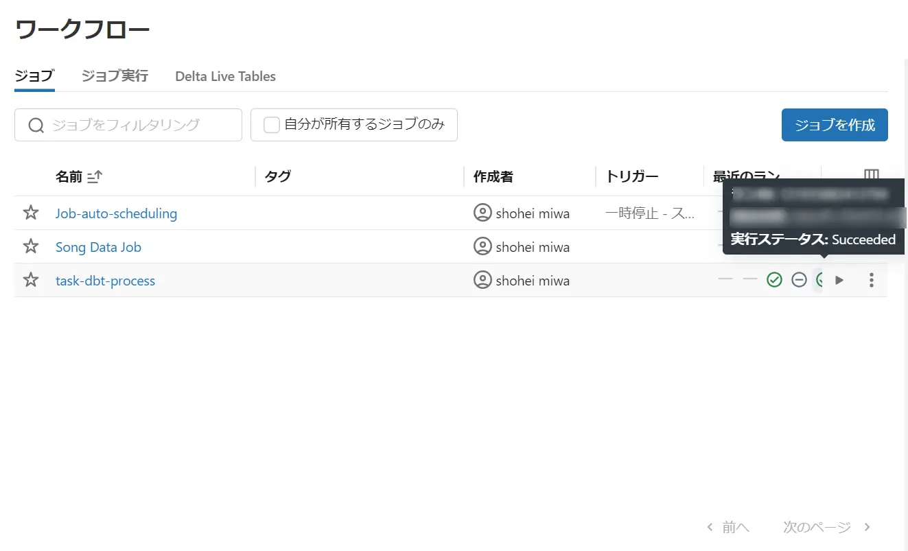Star the Song Data Job row
Image resolution: width=908 pixels, height=551 pixels.
(x=31, y=246)
